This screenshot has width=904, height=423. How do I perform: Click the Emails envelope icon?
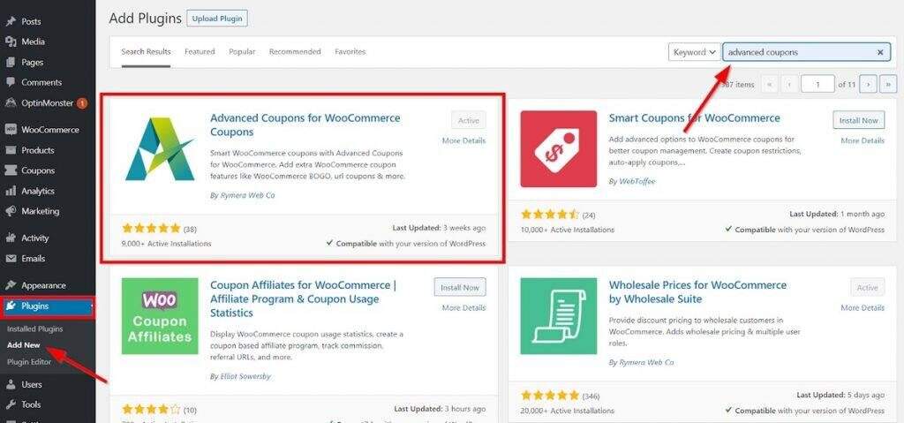point(11,259)
